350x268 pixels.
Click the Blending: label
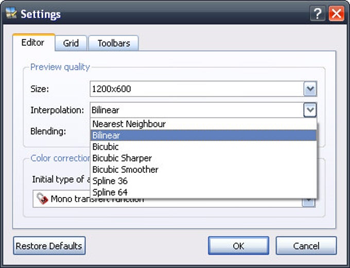pos(48,131)
